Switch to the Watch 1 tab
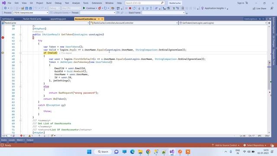Viewport: 277px width, 156px height. coord(21,140)
